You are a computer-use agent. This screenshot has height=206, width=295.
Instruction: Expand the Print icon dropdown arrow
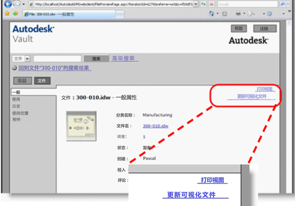(x=244, y=13)
